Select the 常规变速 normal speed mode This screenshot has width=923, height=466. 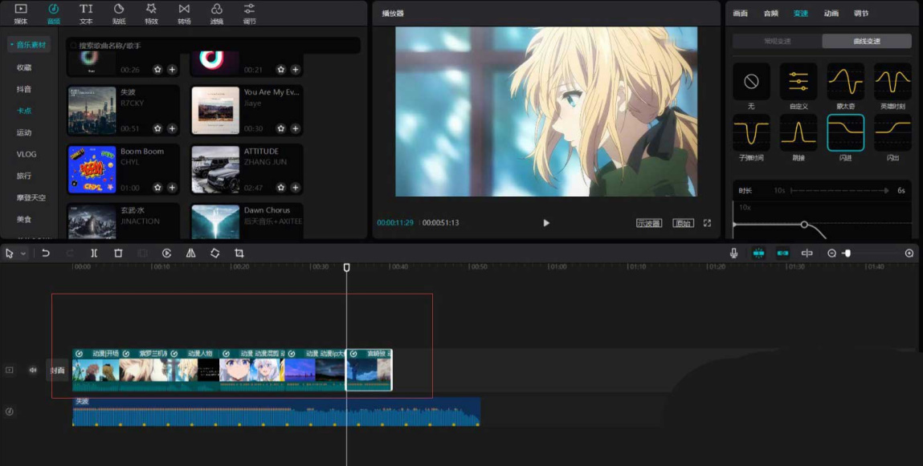point(777,41)
